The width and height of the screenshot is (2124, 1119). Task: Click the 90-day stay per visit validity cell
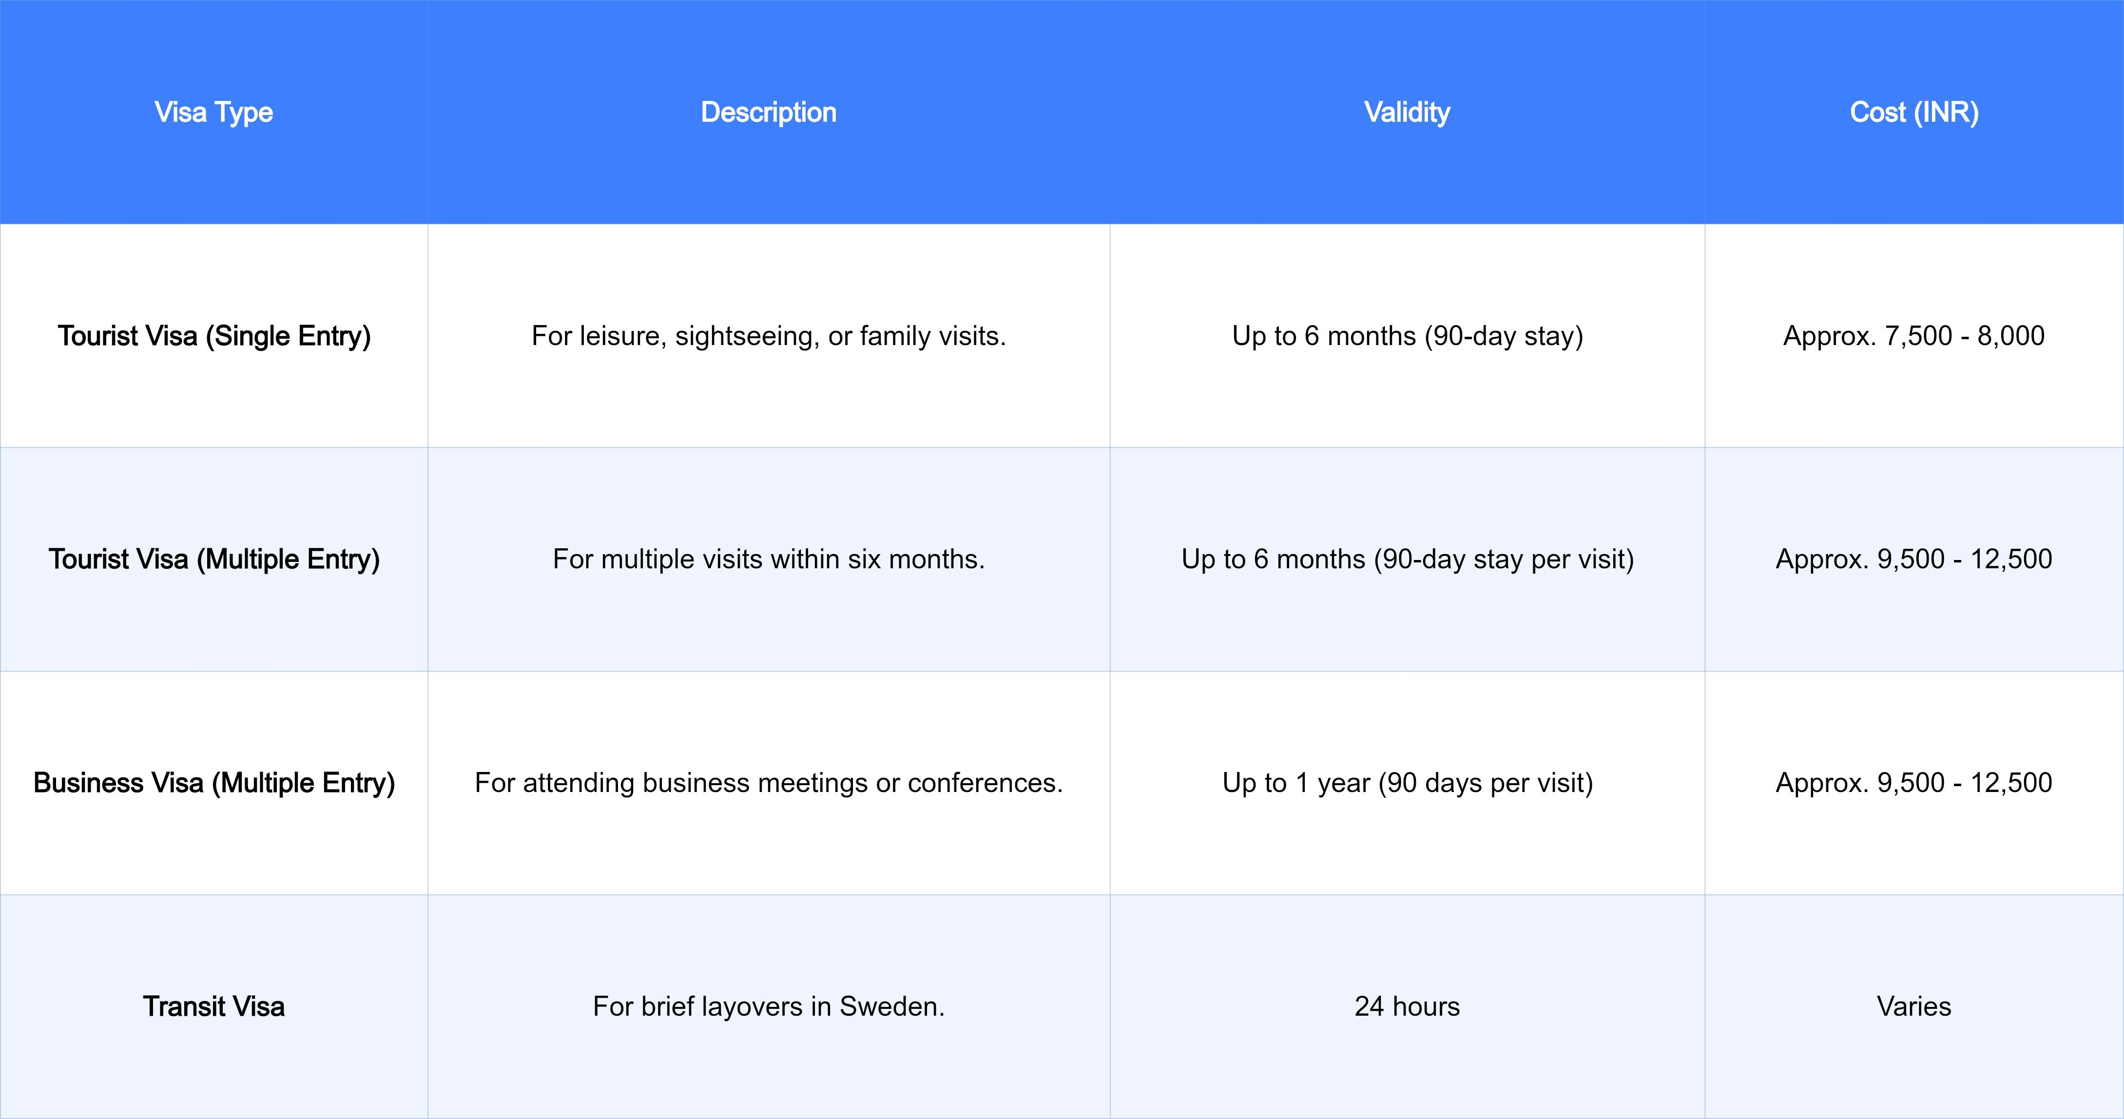click(1407, 559)
